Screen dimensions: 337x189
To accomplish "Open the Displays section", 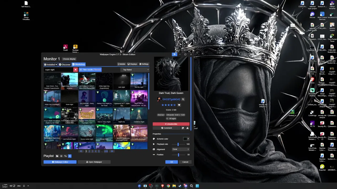I will [x=132, y=64].
